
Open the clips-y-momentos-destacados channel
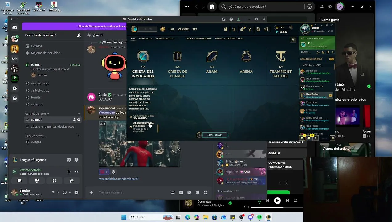pyautogui.click(x=53, y=126)
